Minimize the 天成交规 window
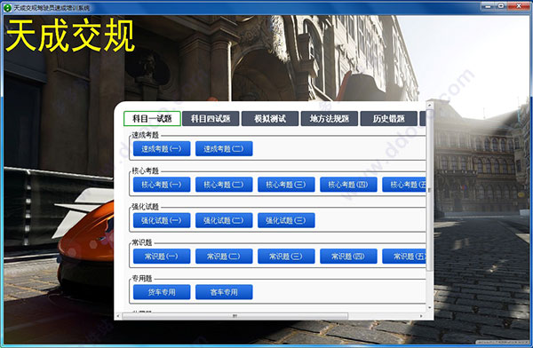 click(x=488, y=6)
